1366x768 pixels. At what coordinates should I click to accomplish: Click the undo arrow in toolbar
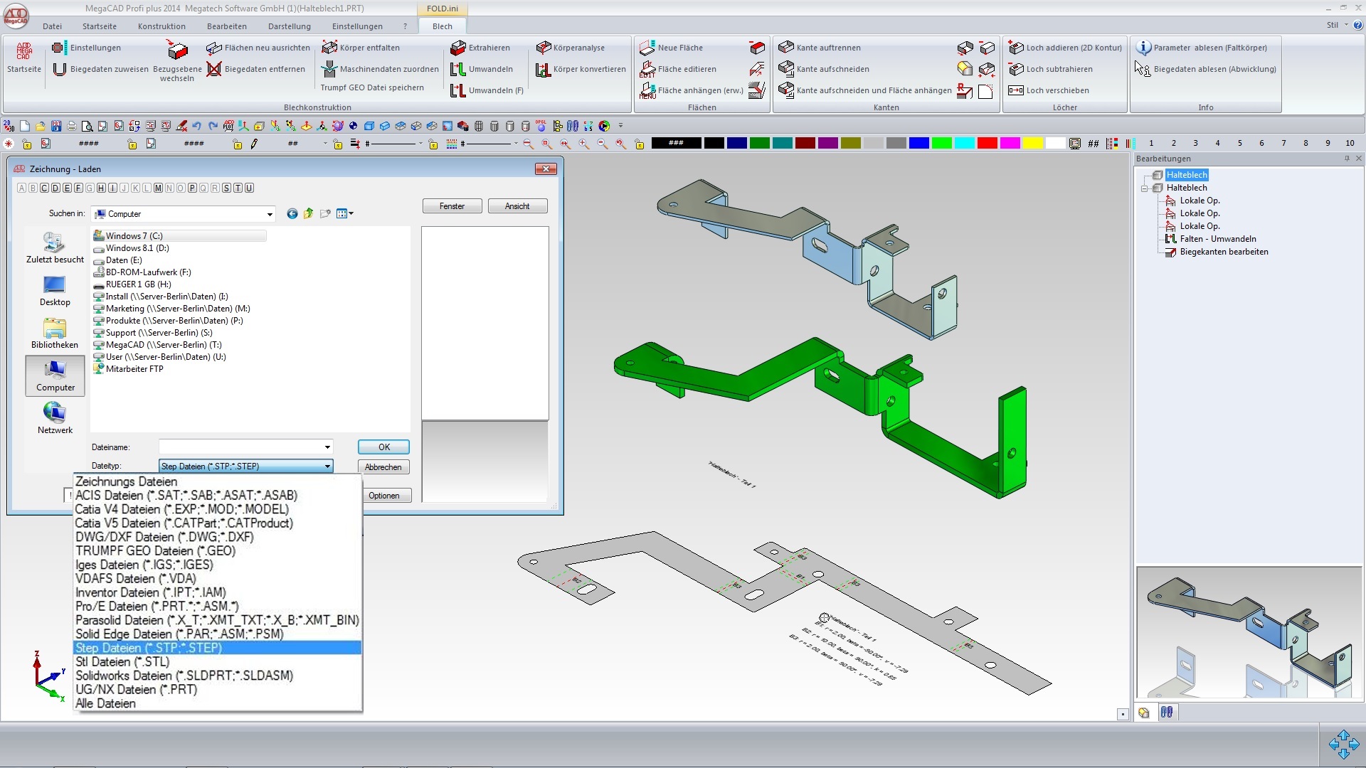tap(197, 126)
